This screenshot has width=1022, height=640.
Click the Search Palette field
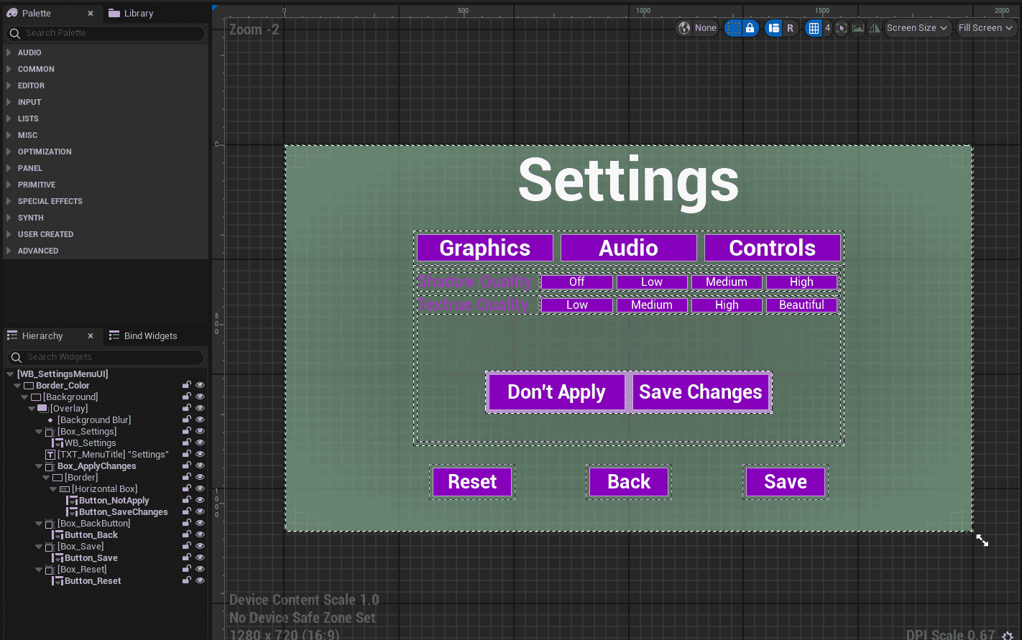tap(106, 33)
